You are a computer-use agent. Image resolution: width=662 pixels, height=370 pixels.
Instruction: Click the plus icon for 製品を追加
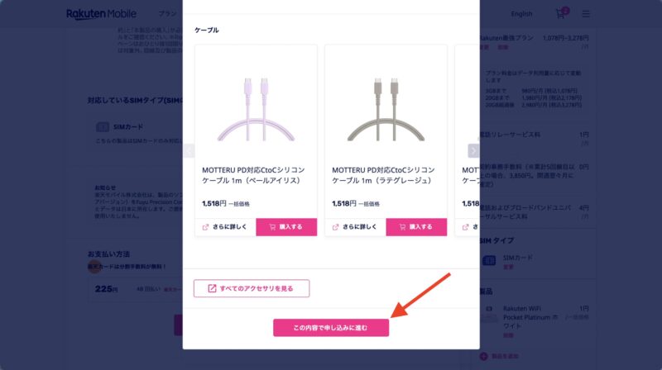click(x=483, y=357)
